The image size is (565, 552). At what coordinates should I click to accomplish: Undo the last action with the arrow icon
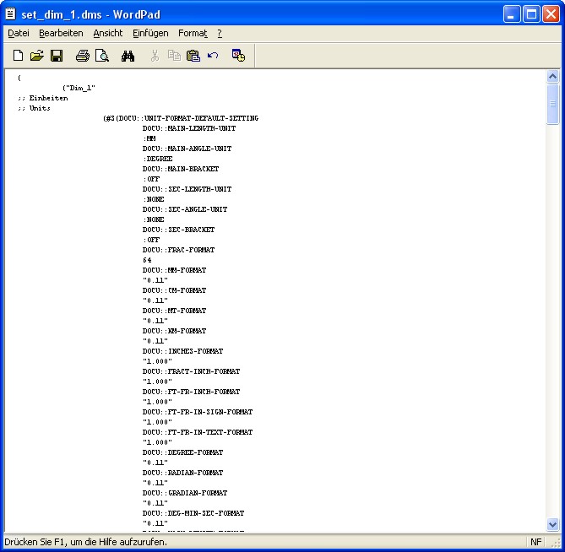213,56
